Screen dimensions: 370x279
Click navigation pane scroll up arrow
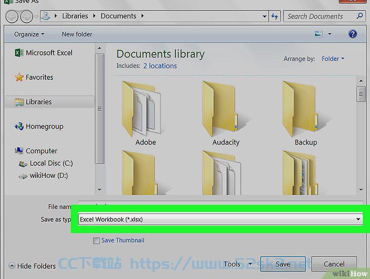click(x=100, y=48)
